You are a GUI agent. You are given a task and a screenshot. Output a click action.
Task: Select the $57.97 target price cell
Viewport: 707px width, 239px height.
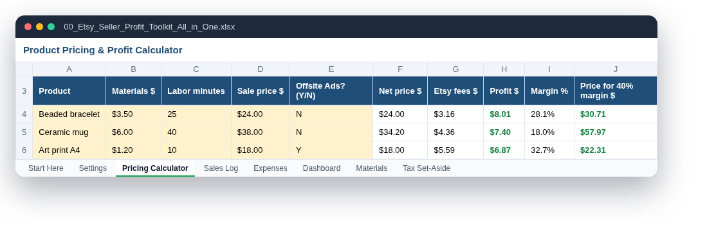[x=616, y=132]
